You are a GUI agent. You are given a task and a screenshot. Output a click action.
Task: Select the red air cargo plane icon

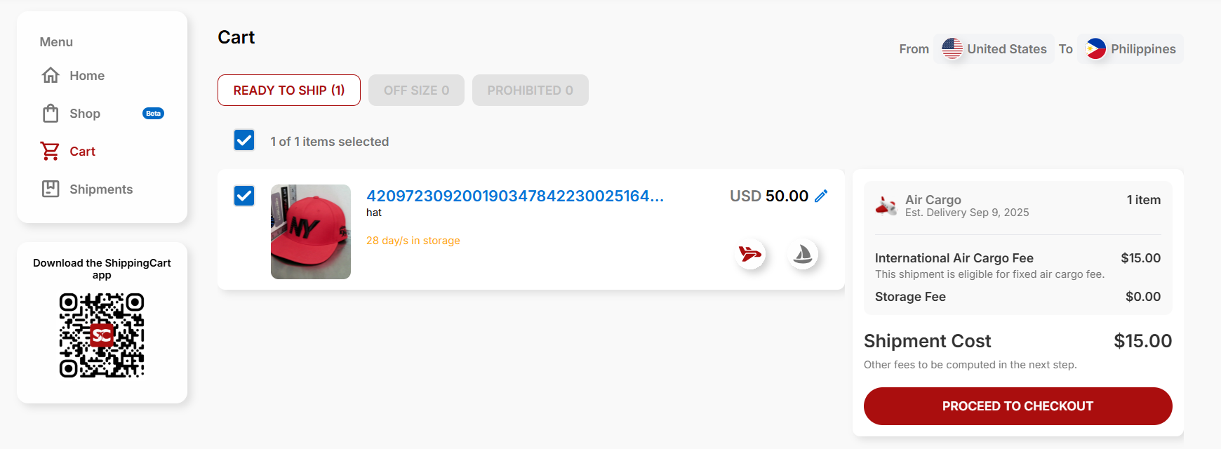(750, 254)
